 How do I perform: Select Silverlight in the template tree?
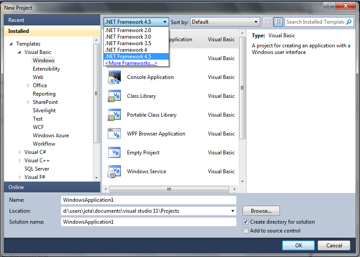click(44, 111)
